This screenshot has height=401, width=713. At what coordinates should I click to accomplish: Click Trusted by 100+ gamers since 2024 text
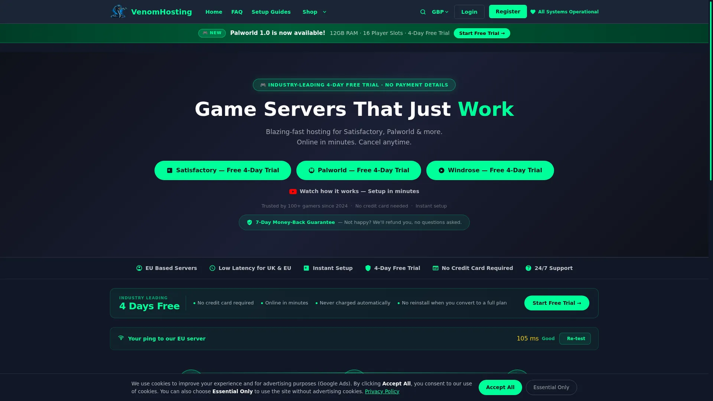[305, 206]
